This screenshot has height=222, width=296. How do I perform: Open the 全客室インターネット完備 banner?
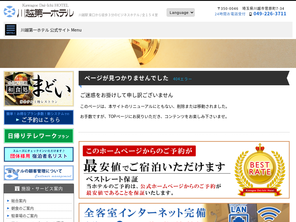(184, 213)
